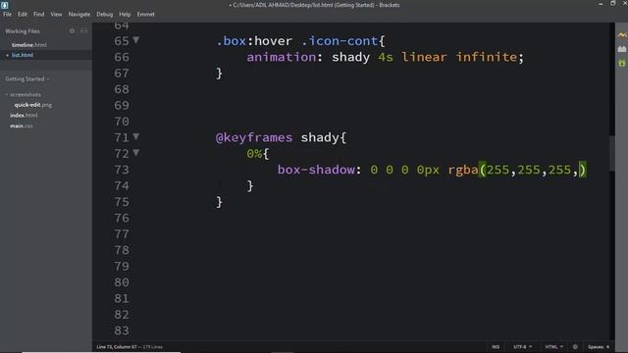Open the Help menu

point(125,14)
